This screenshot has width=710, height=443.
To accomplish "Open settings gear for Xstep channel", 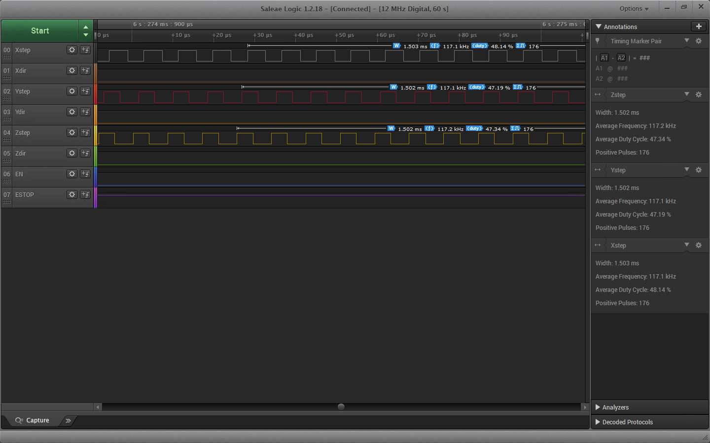I will pyautogui.click(x=72, y=50).
